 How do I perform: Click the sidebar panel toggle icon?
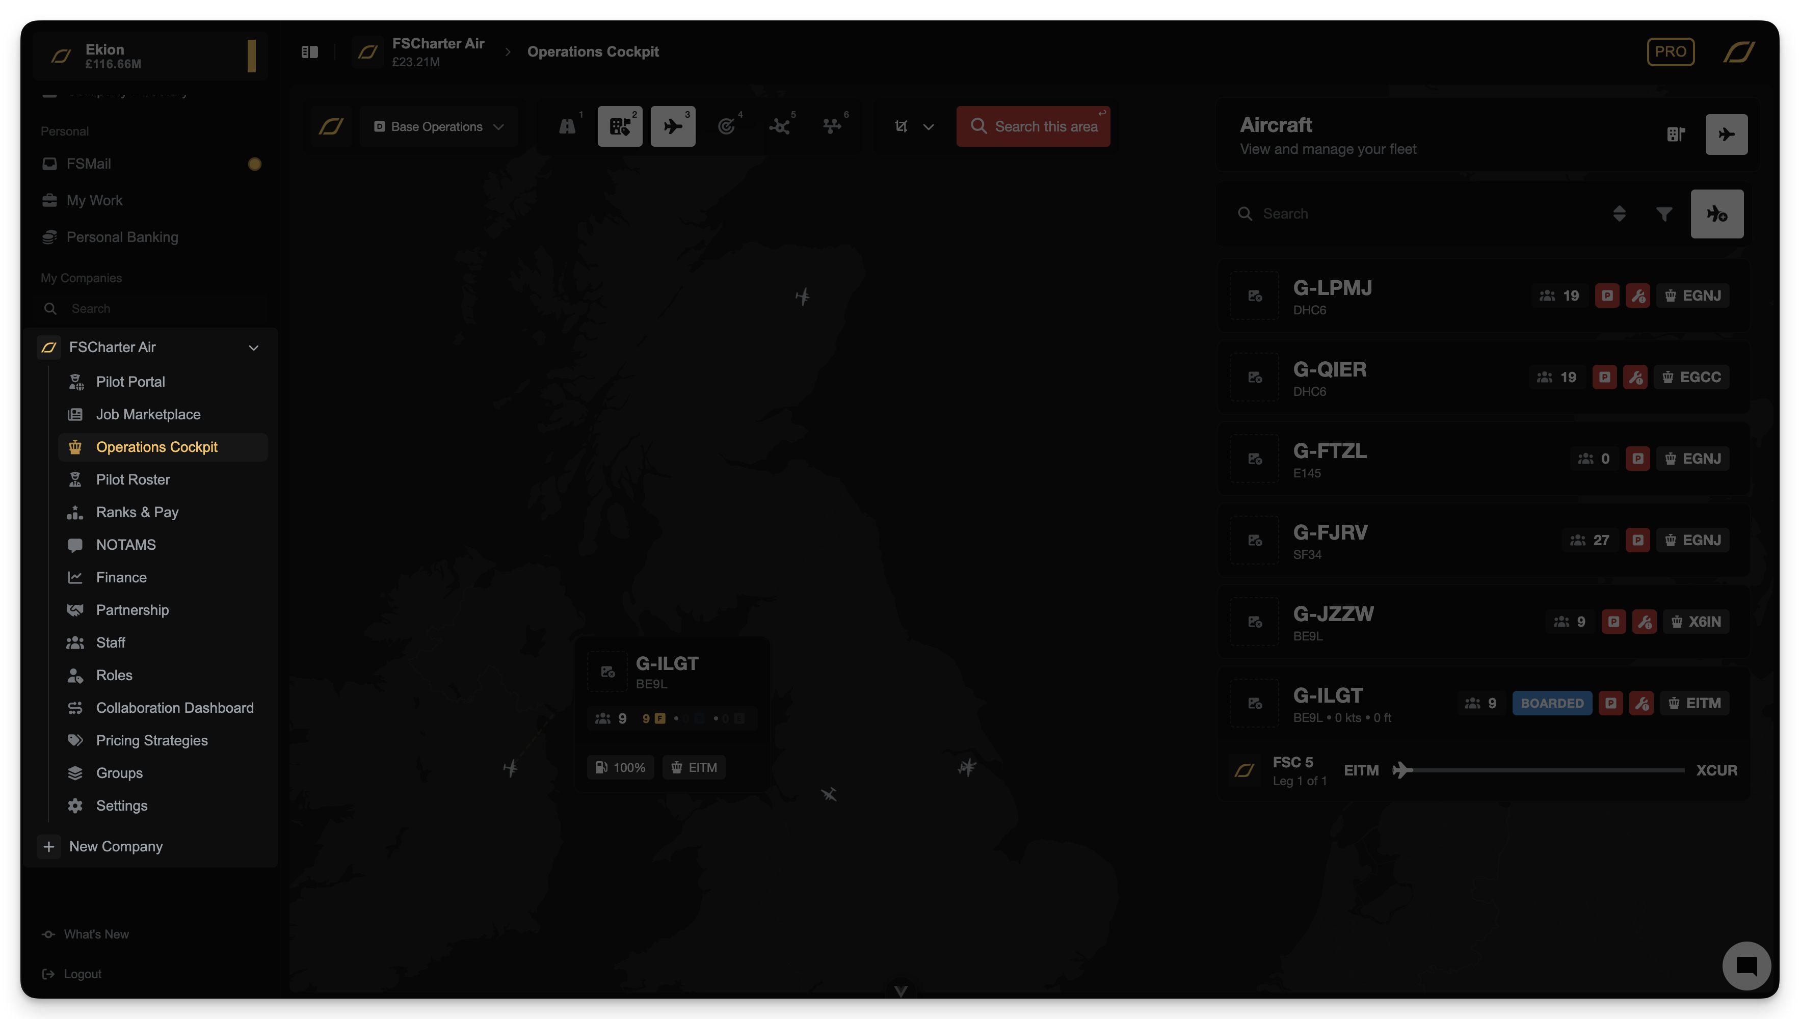click(x=309, y=52)
